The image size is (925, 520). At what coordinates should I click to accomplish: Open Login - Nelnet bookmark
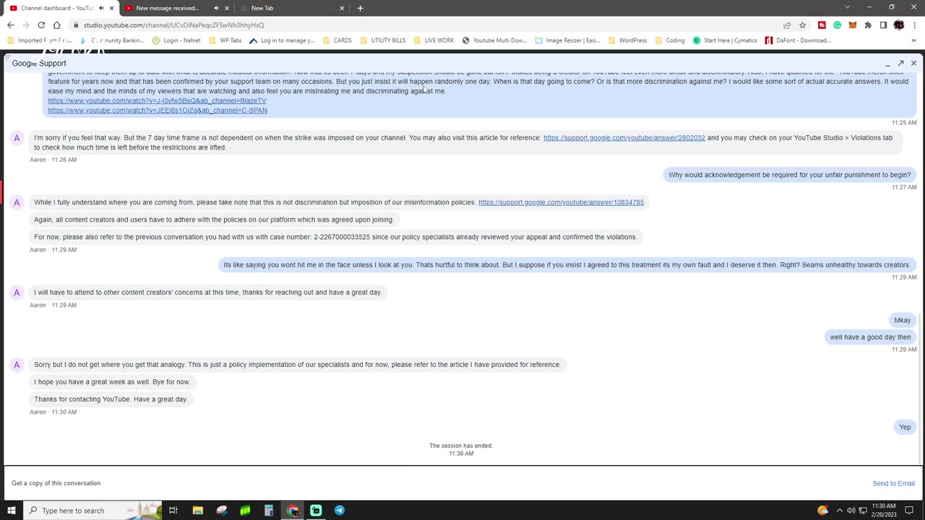[x=176, y=40]
